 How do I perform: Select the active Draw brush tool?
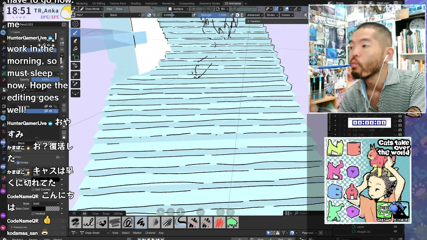(75, 32)
